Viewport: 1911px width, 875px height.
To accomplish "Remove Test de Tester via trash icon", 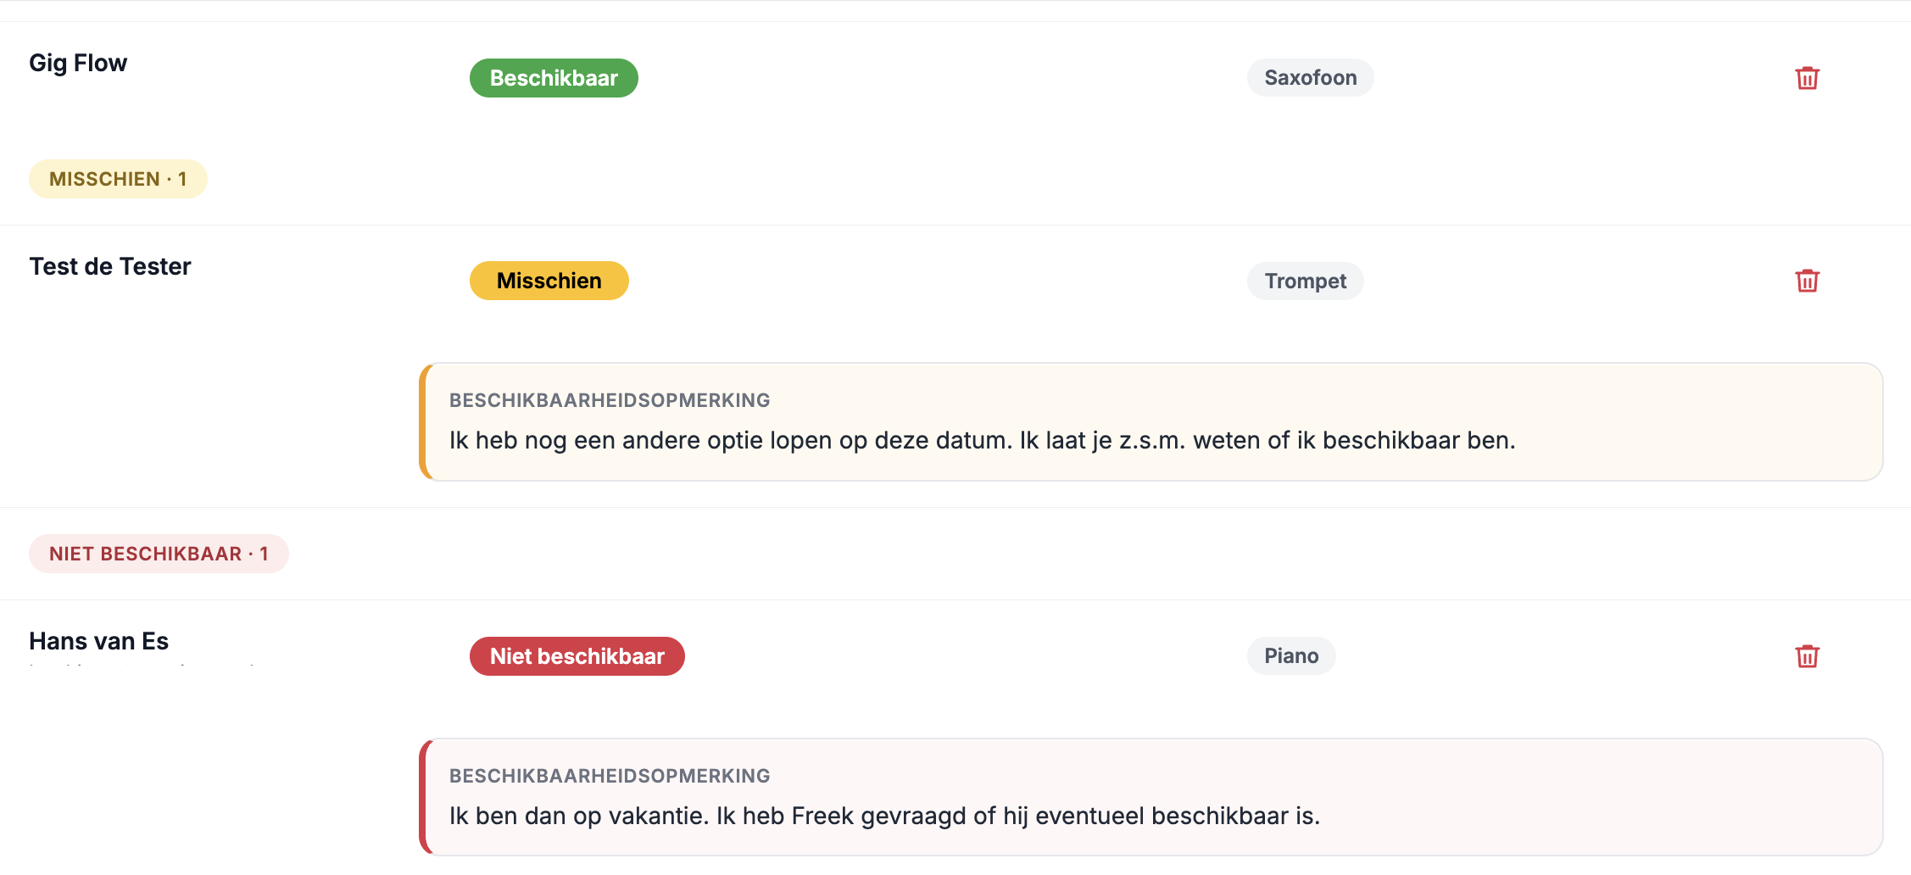I will pos(1807,281).
